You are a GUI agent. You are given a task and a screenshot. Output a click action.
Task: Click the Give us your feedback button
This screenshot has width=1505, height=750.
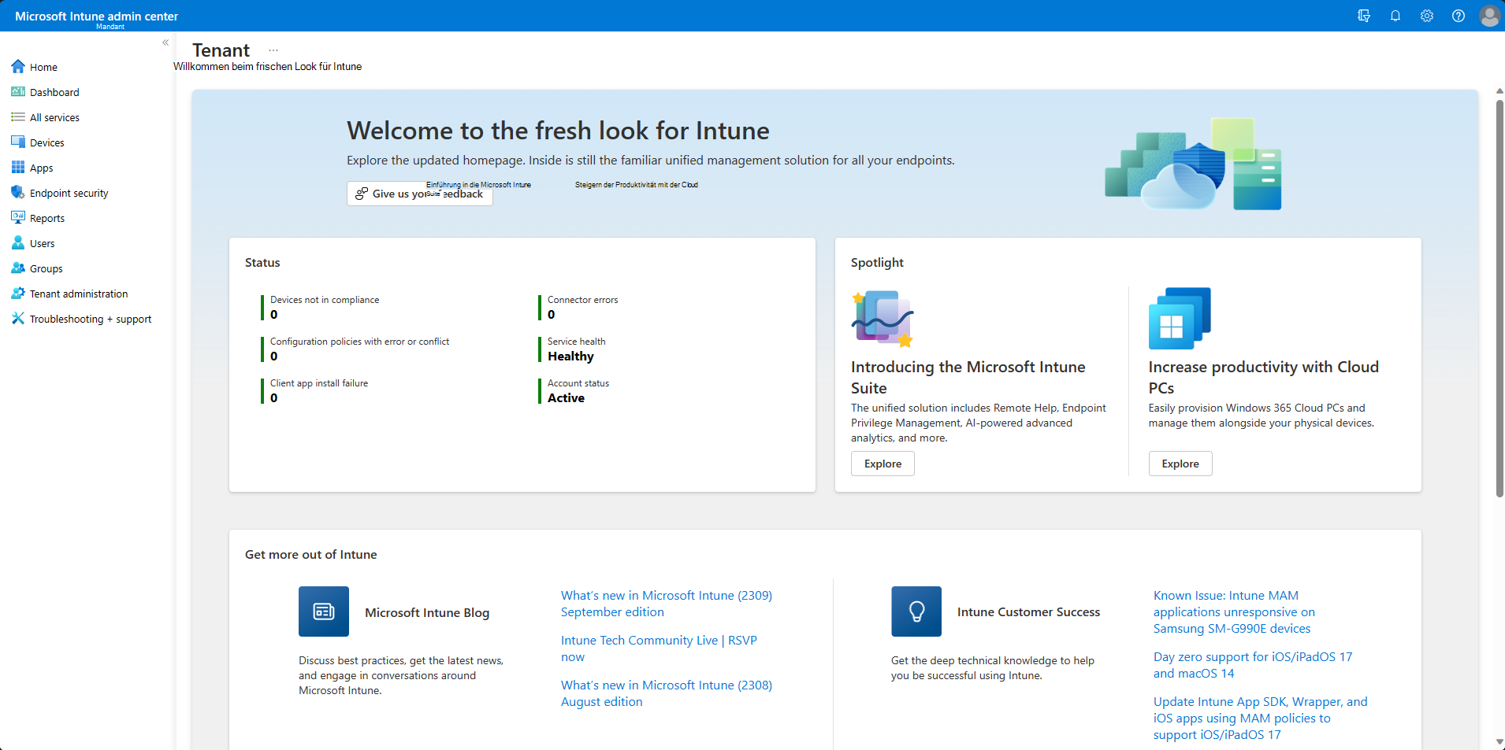419,194
